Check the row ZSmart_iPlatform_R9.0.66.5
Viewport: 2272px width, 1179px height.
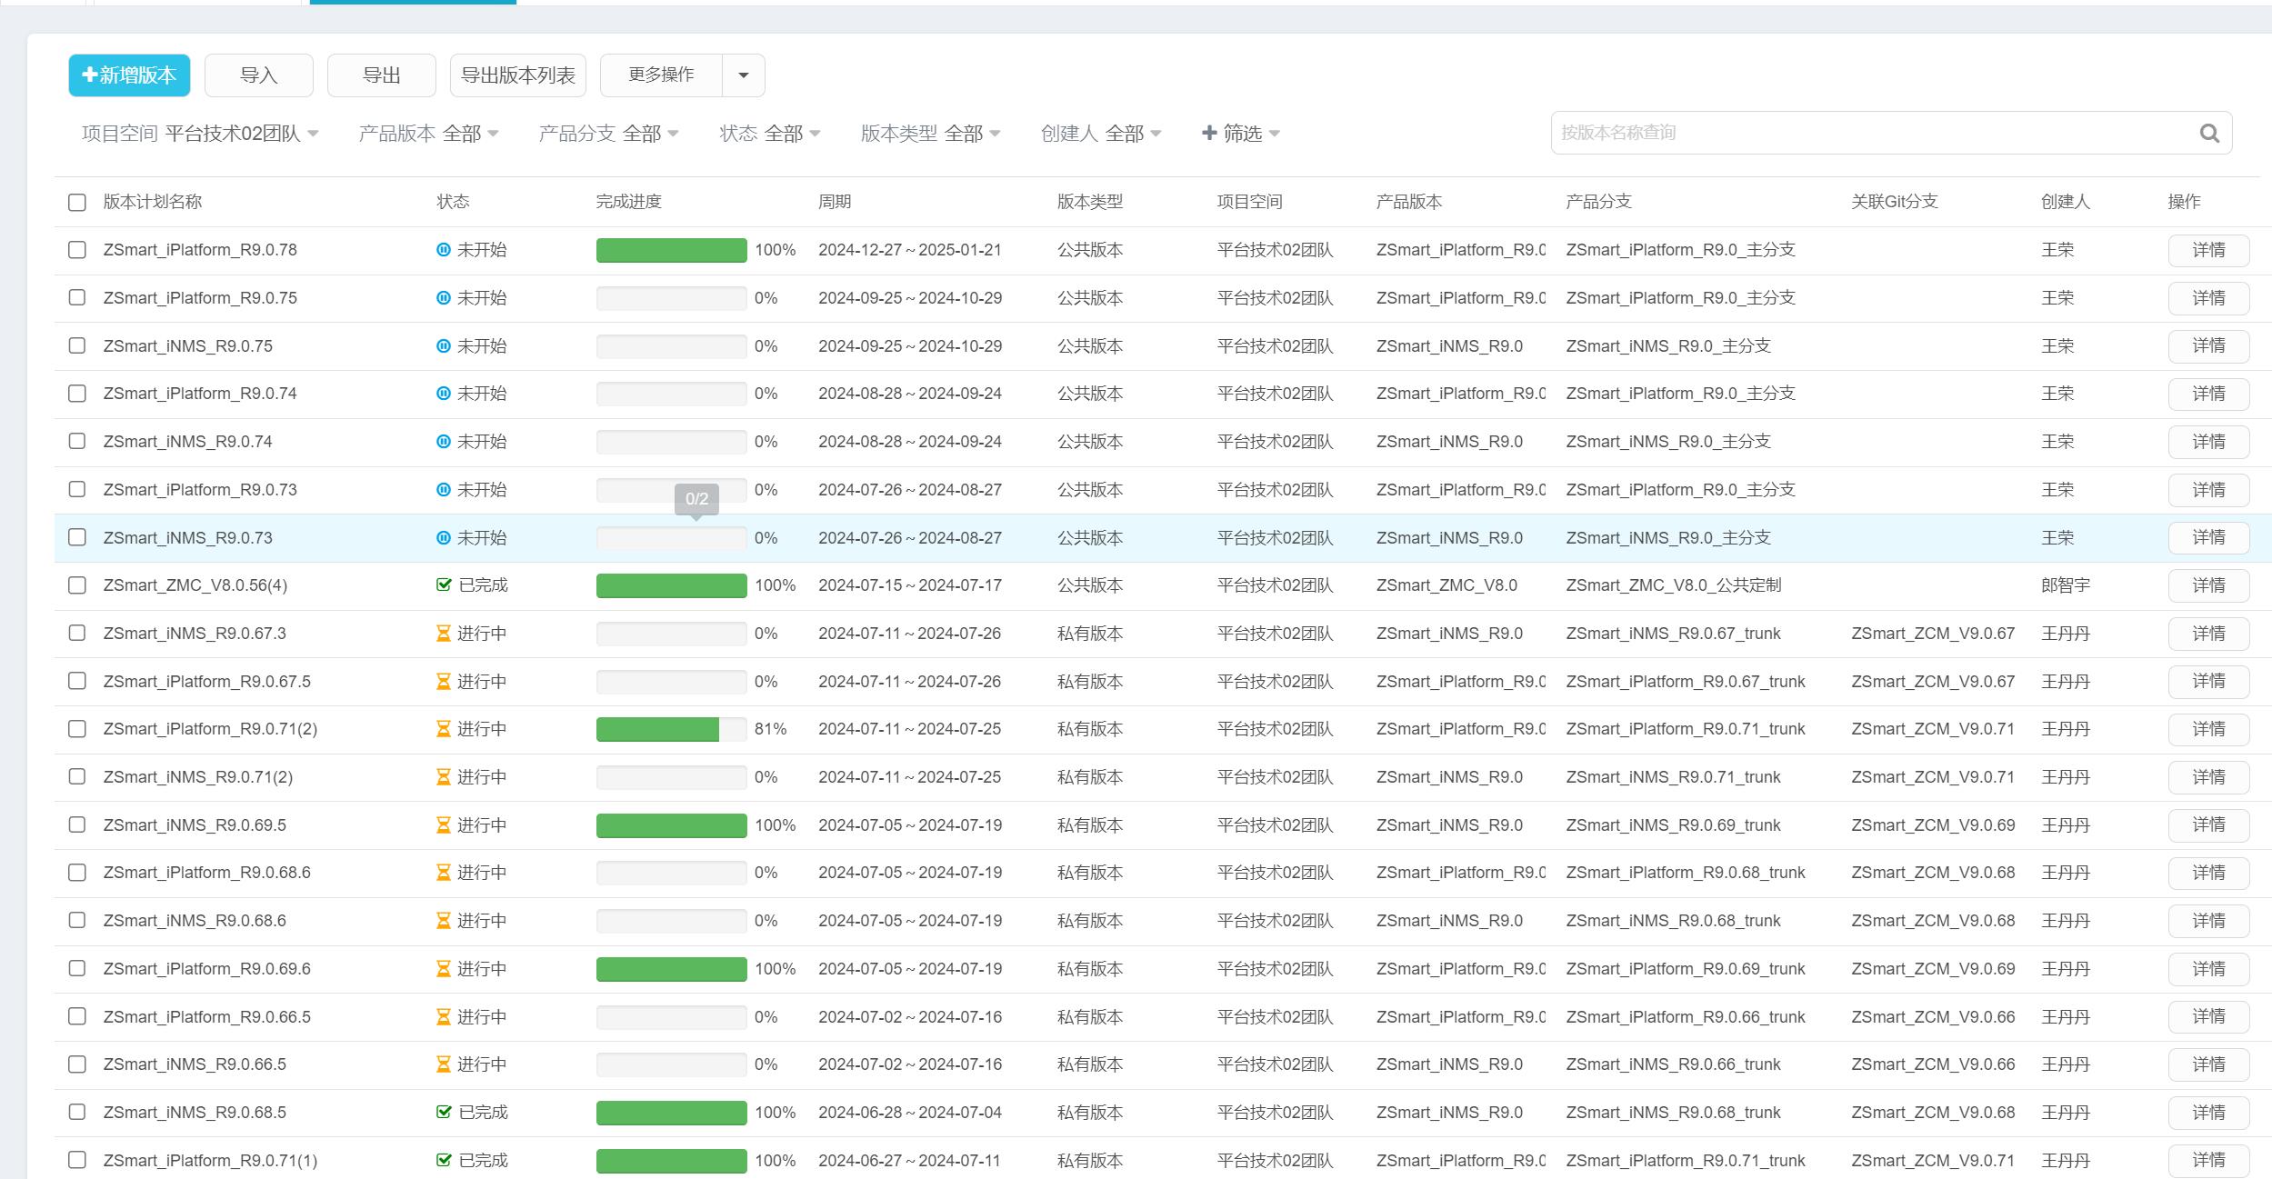(77, 1017)
